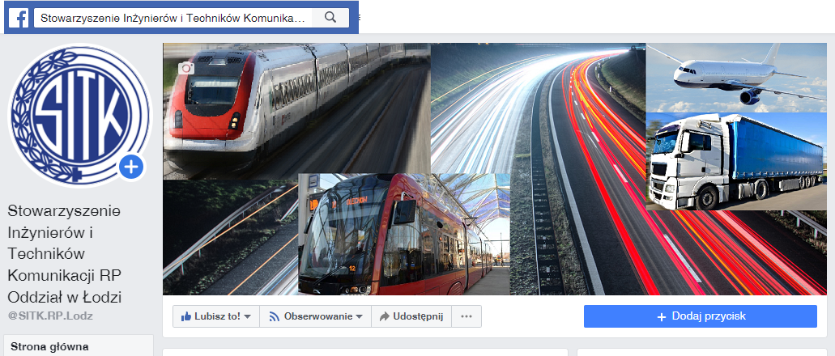Open the Lubisz to! dropdown
The width and height of the screenshot is (835, 356).
tap(216, 316)
